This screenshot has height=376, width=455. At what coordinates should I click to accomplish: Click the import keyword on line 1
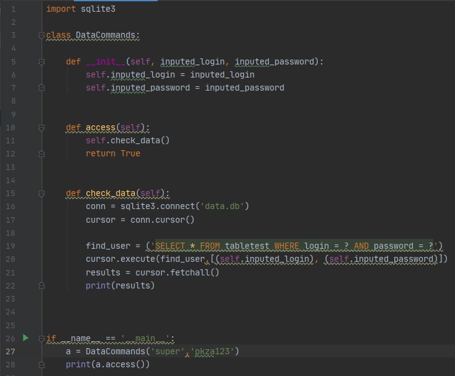click(x=61, y=9)
